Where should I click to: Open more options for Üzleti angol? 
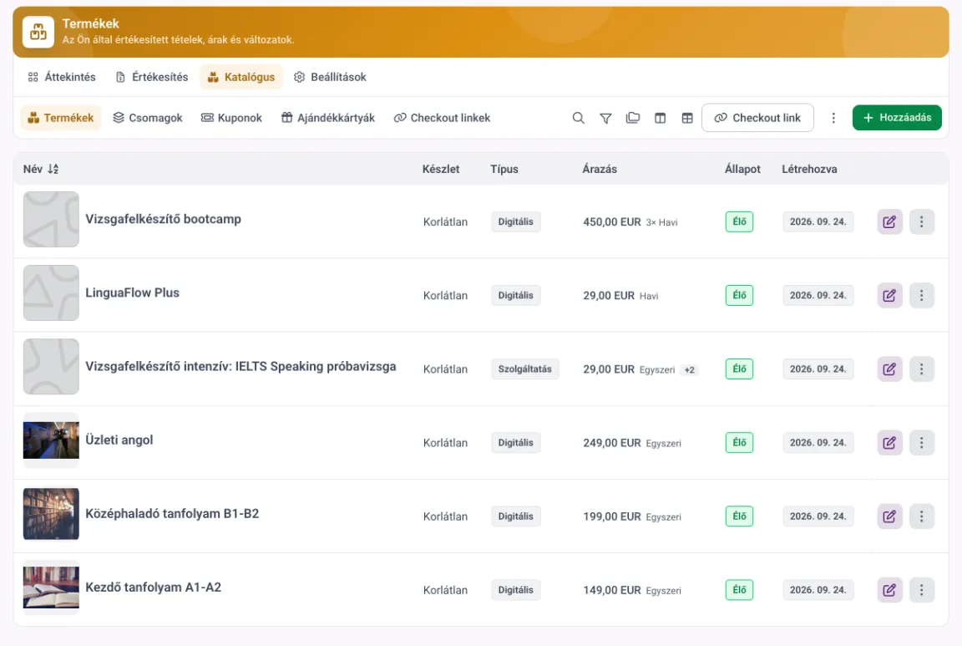[x=922, y=443]
